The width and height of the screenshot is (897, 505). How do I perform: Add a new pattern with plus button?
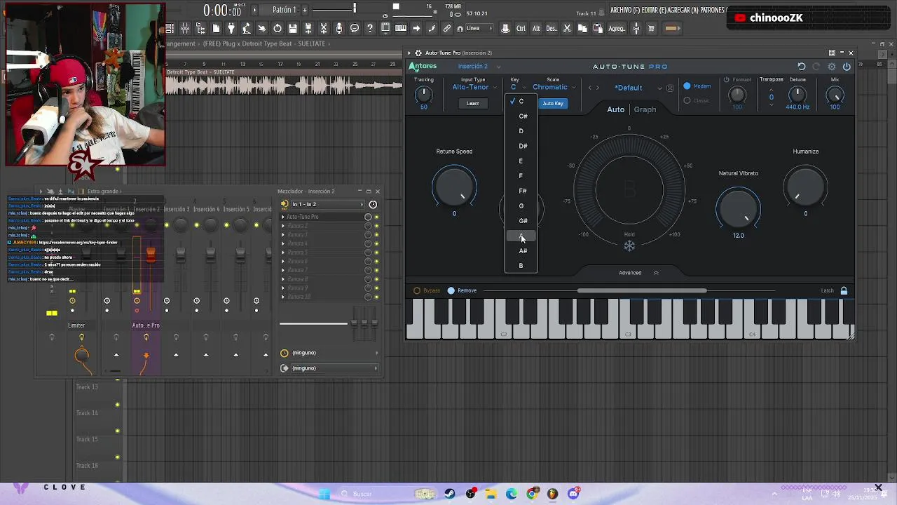pyautogui.click(x=305, y=10)
